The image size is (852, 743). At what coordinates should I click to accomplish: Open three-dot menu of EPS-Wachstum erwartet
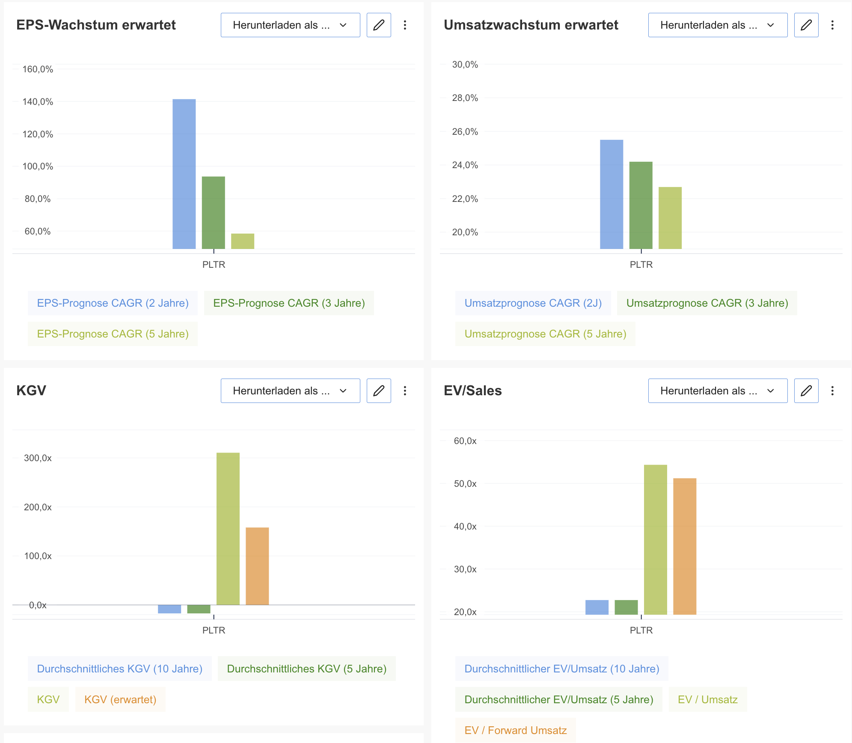click(x=405, y=25)
